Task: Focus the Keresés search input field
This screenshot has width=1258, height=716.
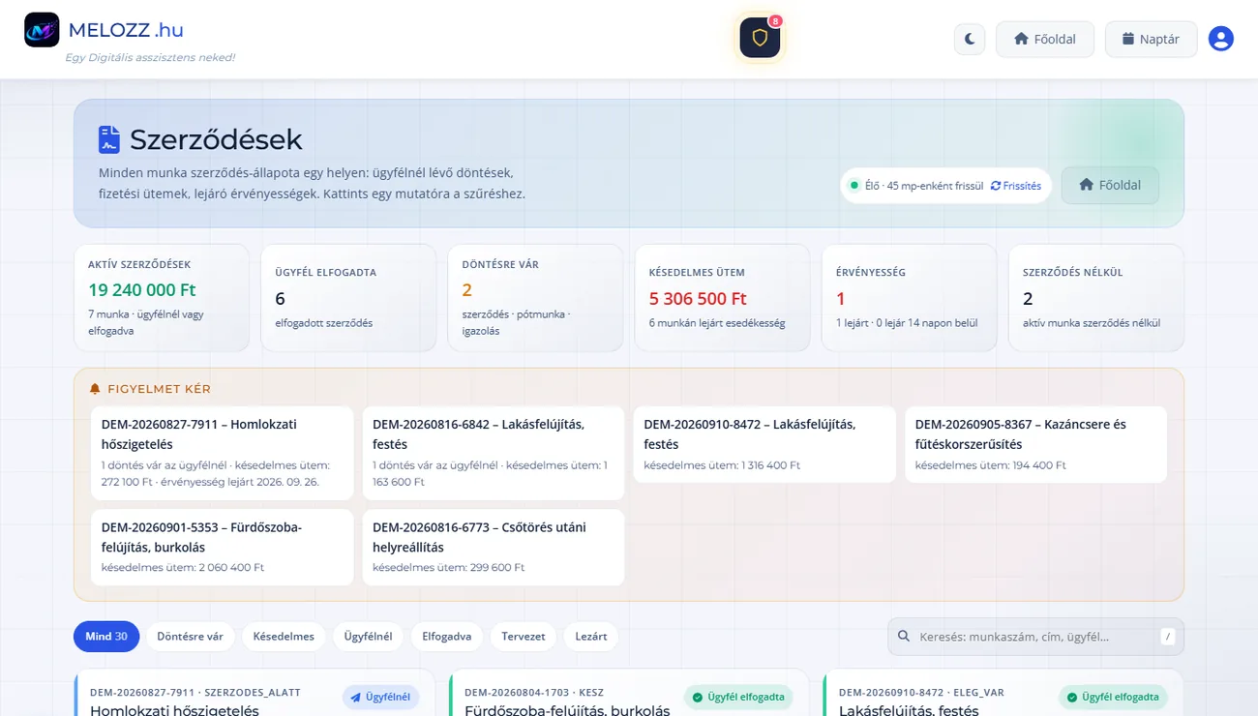Action: [x=1035, y=637]
